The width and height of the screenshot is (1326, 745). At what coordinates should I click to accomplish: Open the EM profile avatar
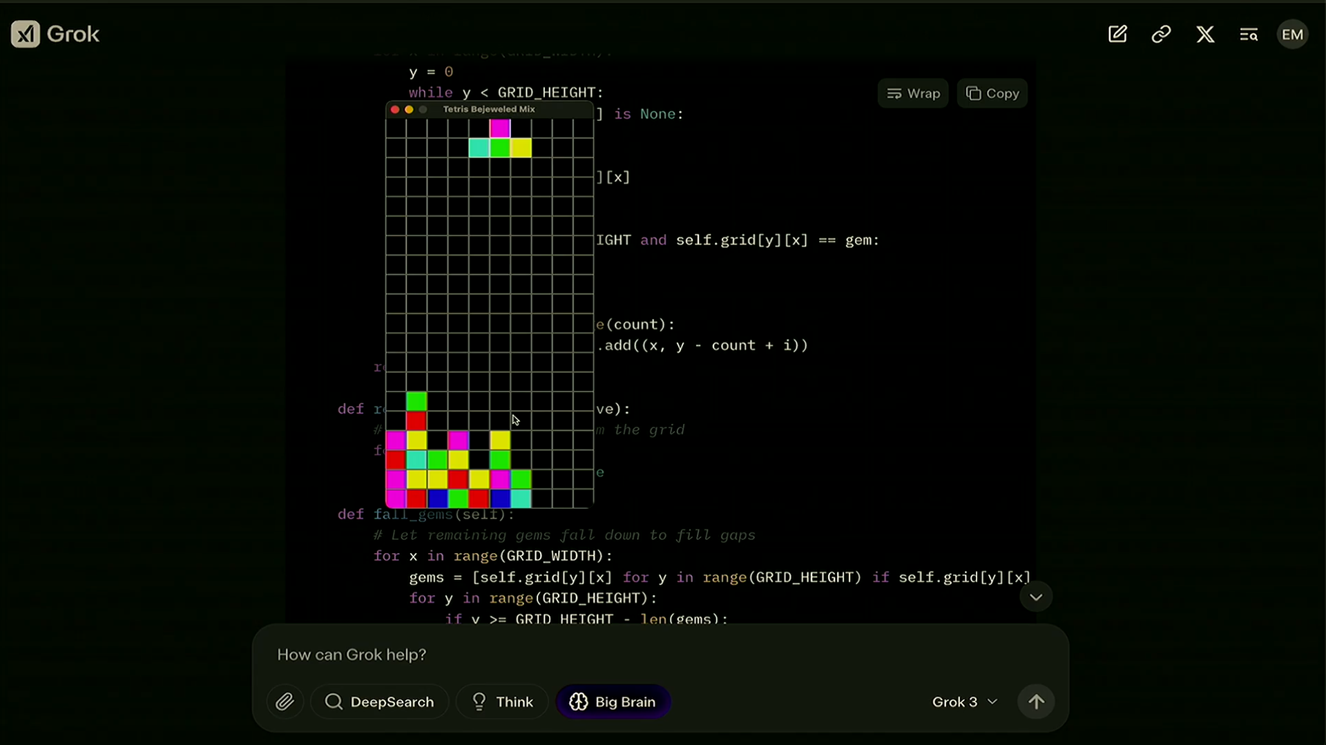(x=1292, y=35)
